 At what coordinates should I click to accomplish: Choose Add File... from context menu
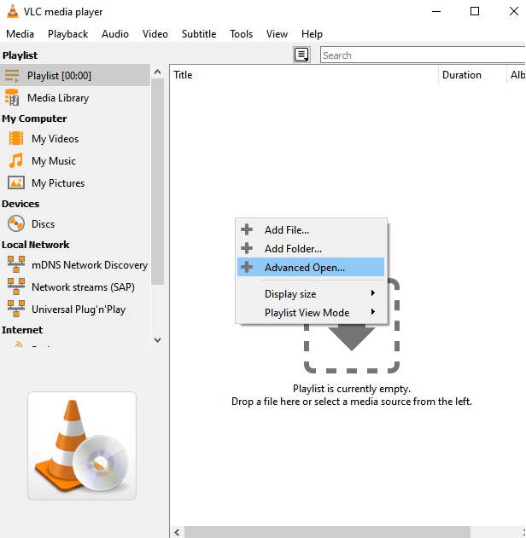(311, 229)
